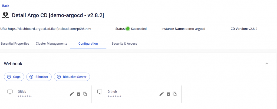
Task: Click the Instance Name demo-argocd value
Action: point(195,29)
